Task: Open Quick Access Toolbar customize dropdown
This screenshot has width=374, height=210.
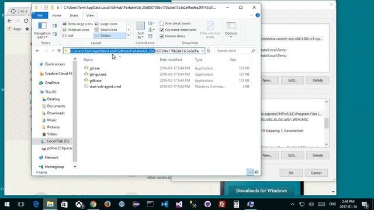Action: click(x=58, y=8)
